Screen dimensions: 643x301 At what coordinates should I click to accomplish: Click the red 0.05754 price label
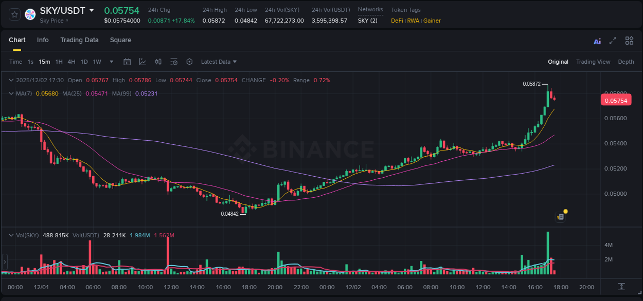[x=616, y=100]
